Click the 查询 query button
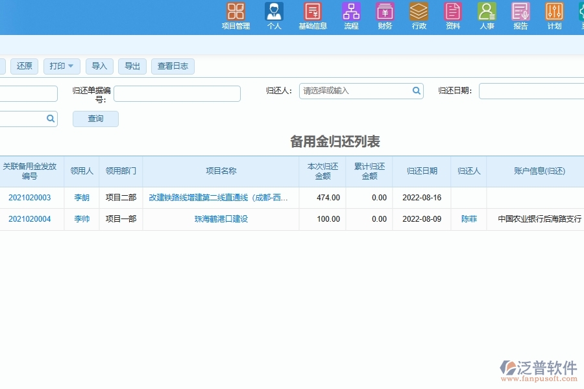 [95, 119]
